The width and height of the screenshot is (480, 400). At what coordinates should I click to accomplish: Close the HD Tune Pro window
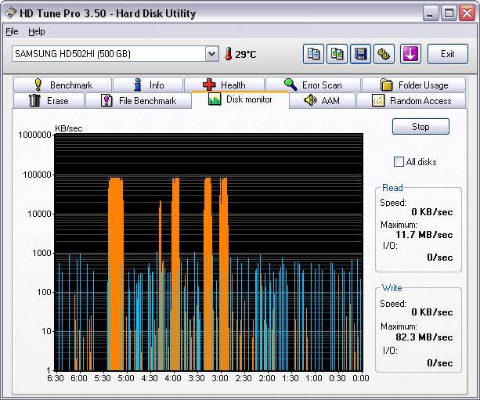click(x=467, y=13)
